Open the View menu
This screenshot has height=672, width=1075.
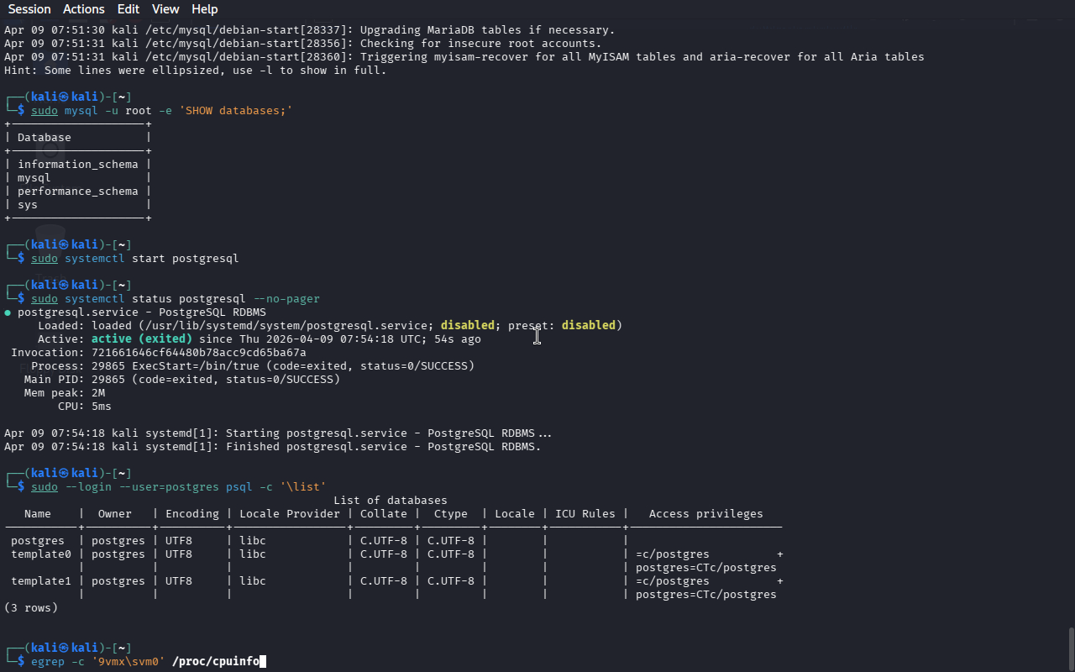coord(165,9)
